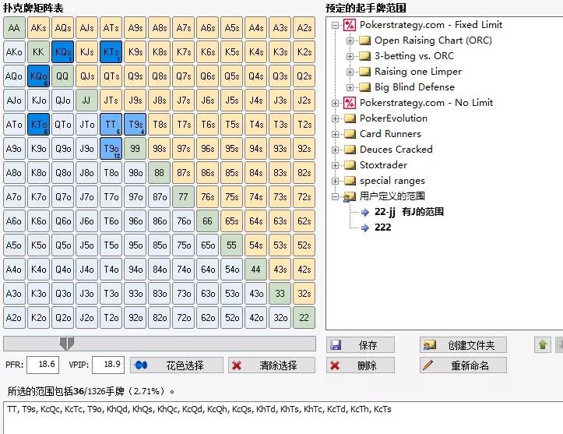This screenshot has height=434, width=563.
Task: Toggle the KQs hand cell
Action: click(62, 51)
